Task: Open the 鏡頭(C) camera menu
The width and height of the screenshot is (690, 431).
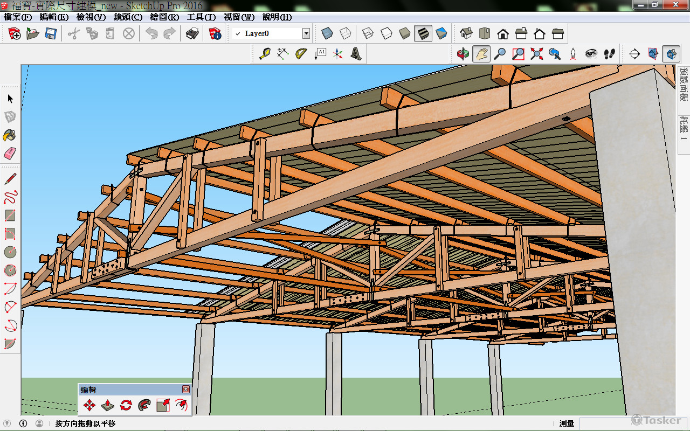Action: 128,17
